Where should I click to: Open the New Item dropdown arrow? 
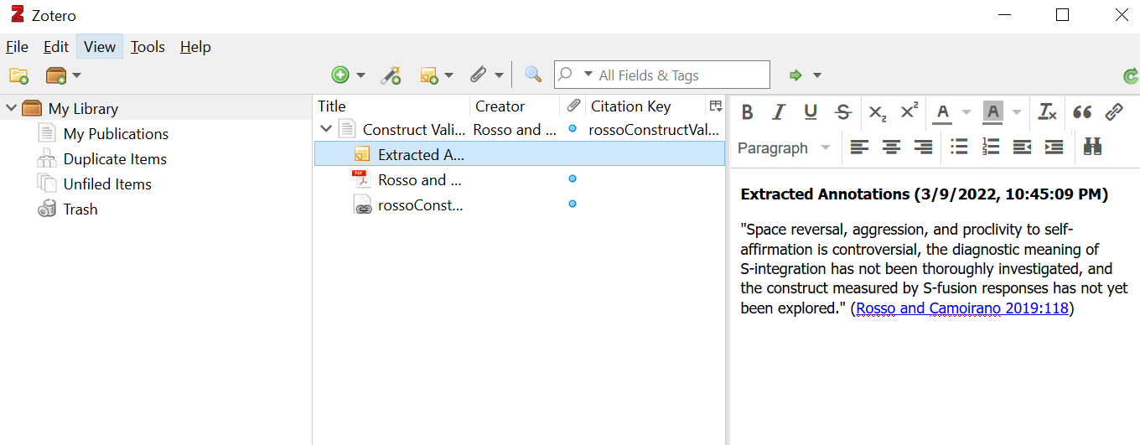tap(360, 75)
